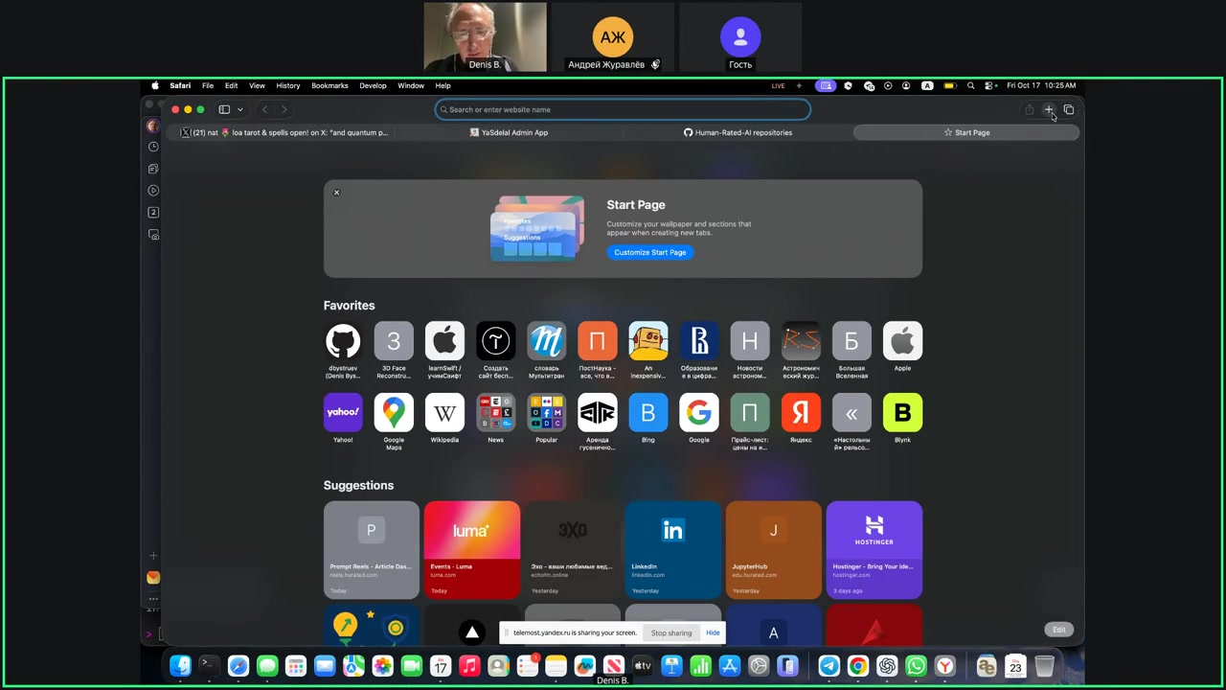Viewport: 1226px width, 690px height.
Task: Open the Bookmarks menu
Action: (329, 85)
